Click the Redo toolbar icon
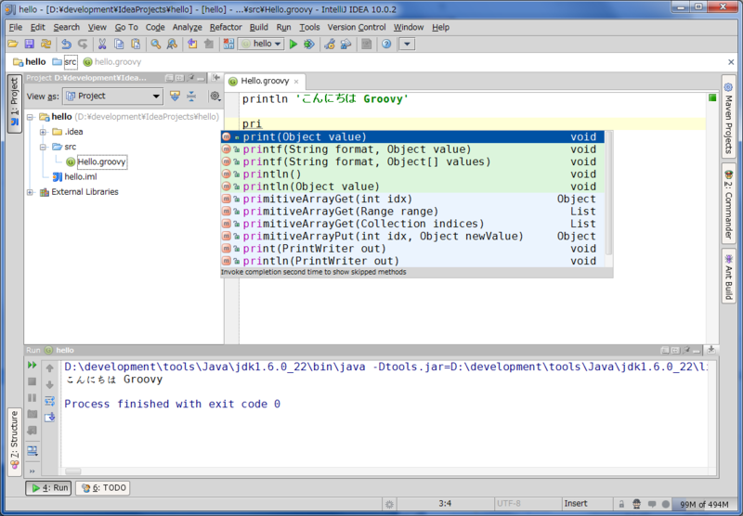Screen dimensions: 743x516 click(83, 44)
